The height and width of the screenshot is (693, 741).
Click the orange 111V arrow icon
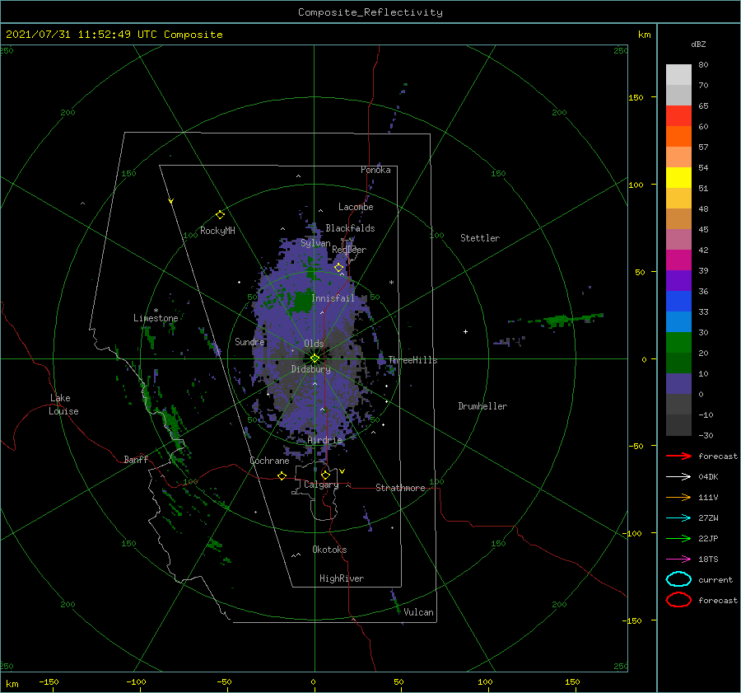[x=678, y=497]
